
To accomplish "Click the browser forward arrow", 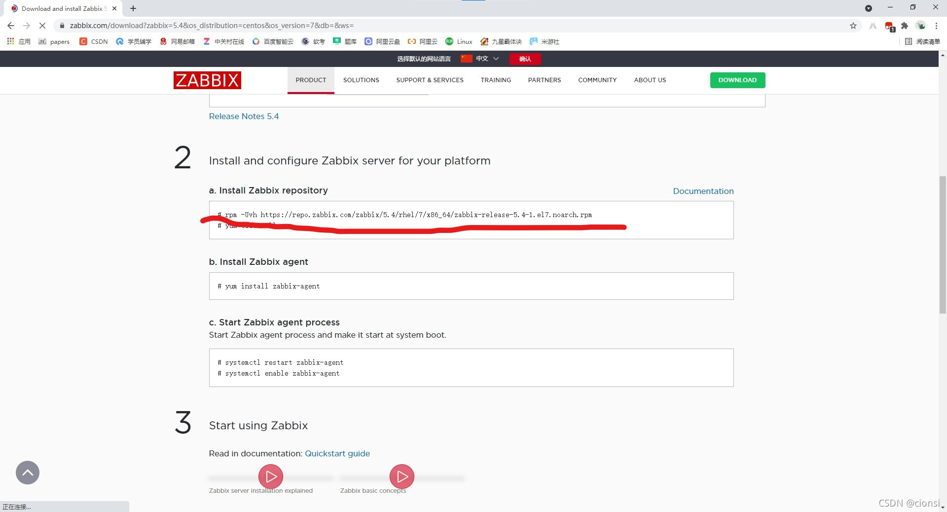I will 27,26.
